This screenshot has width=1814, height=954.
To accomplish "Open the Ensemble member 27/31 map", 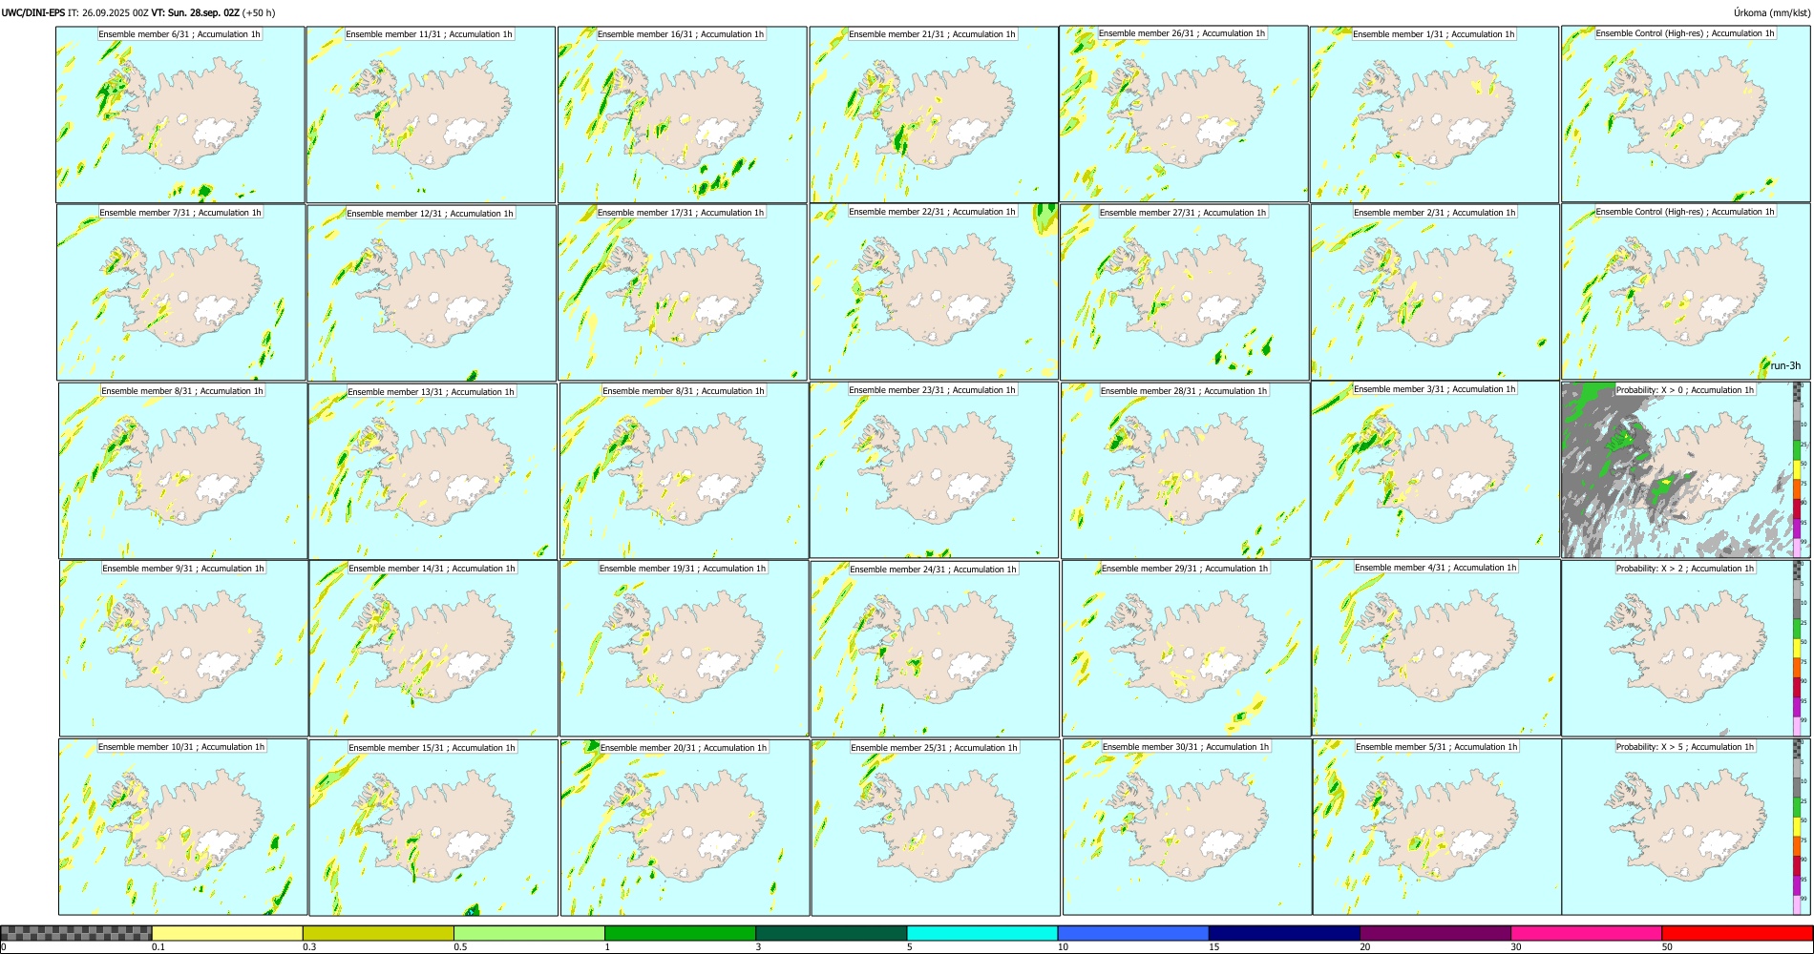I will (1185, 293).
